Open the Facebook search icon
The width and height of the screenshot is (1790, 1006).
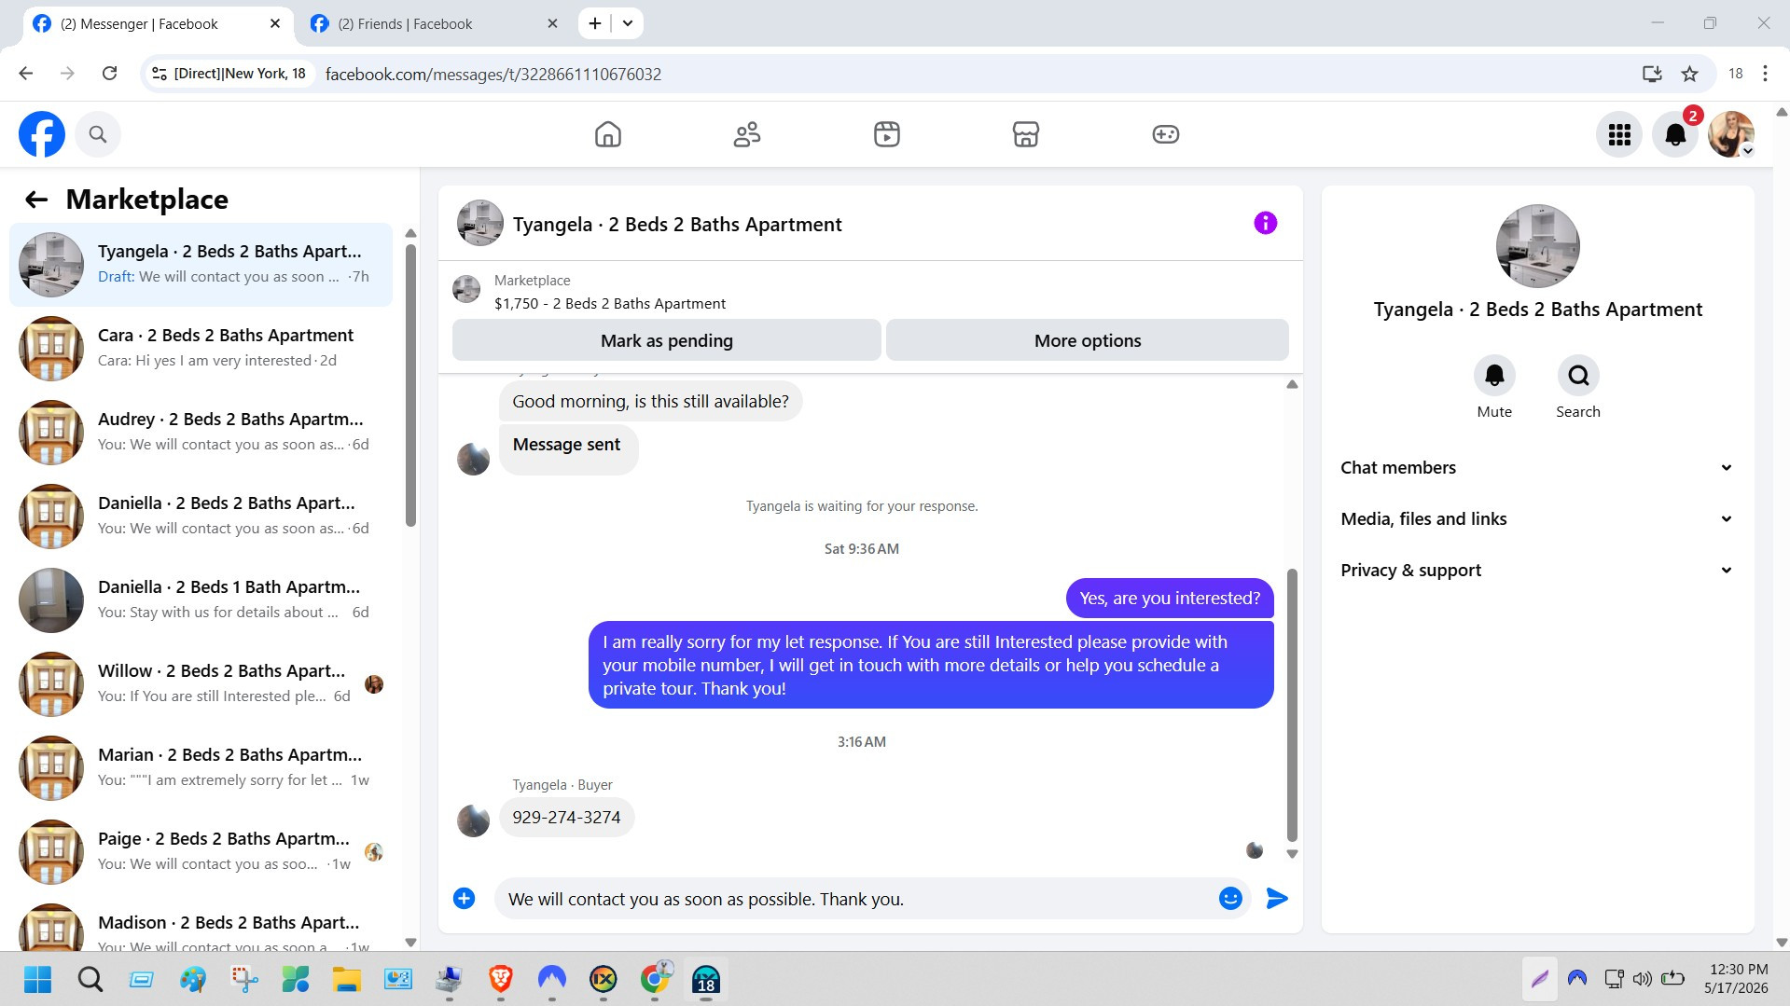tap(98, 134)
